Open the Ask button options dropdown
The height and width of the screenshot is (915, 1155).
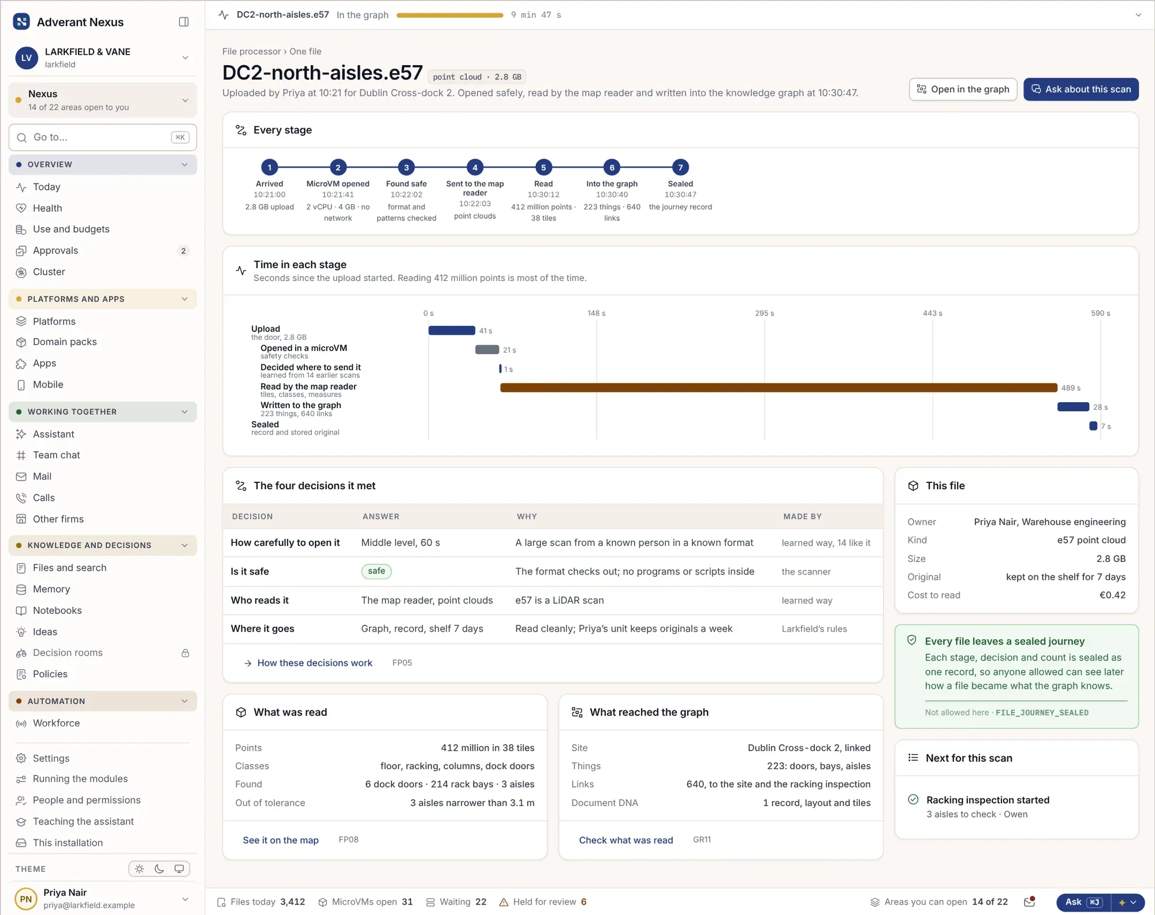coord(1128,902)
